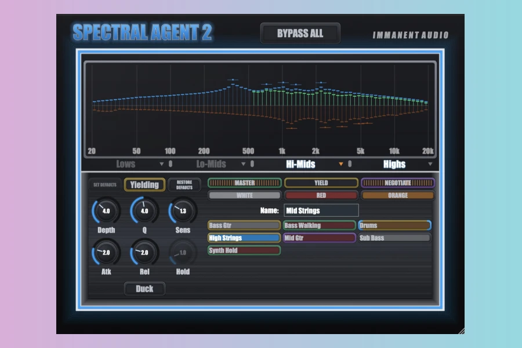
Task: Select the Lows band tab
Action: (x=126, y=164)
